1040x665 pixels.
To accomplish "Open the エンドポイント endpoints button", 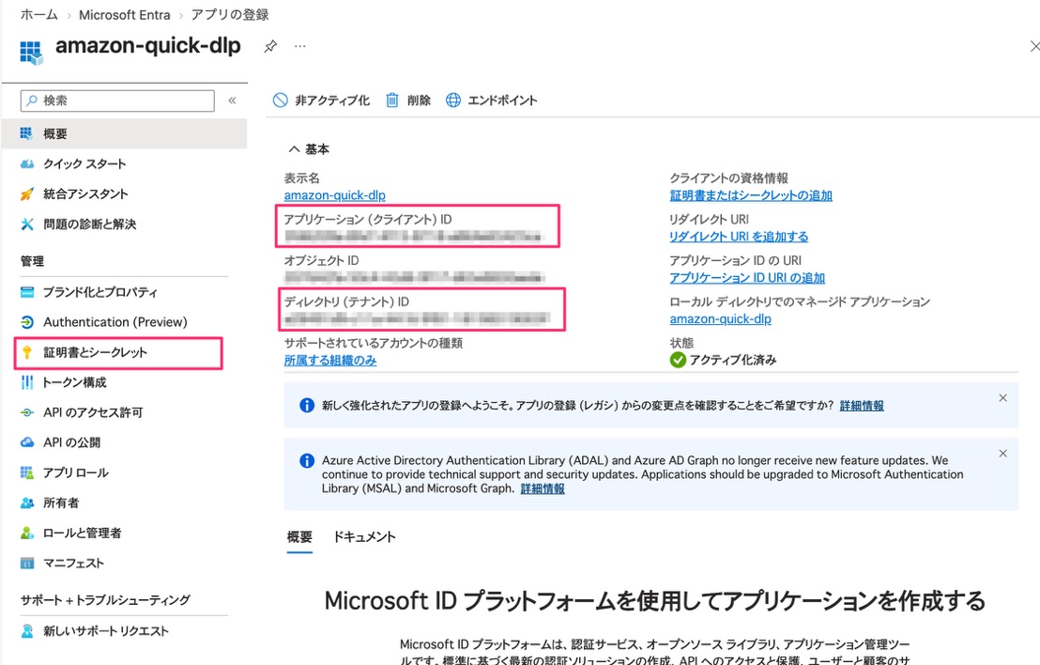I will (491, 101).
